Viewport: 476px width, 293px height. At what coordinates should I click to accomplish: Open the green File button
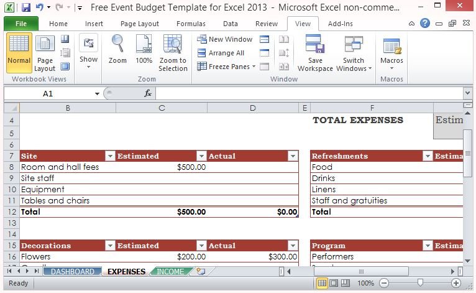[21, 24]
